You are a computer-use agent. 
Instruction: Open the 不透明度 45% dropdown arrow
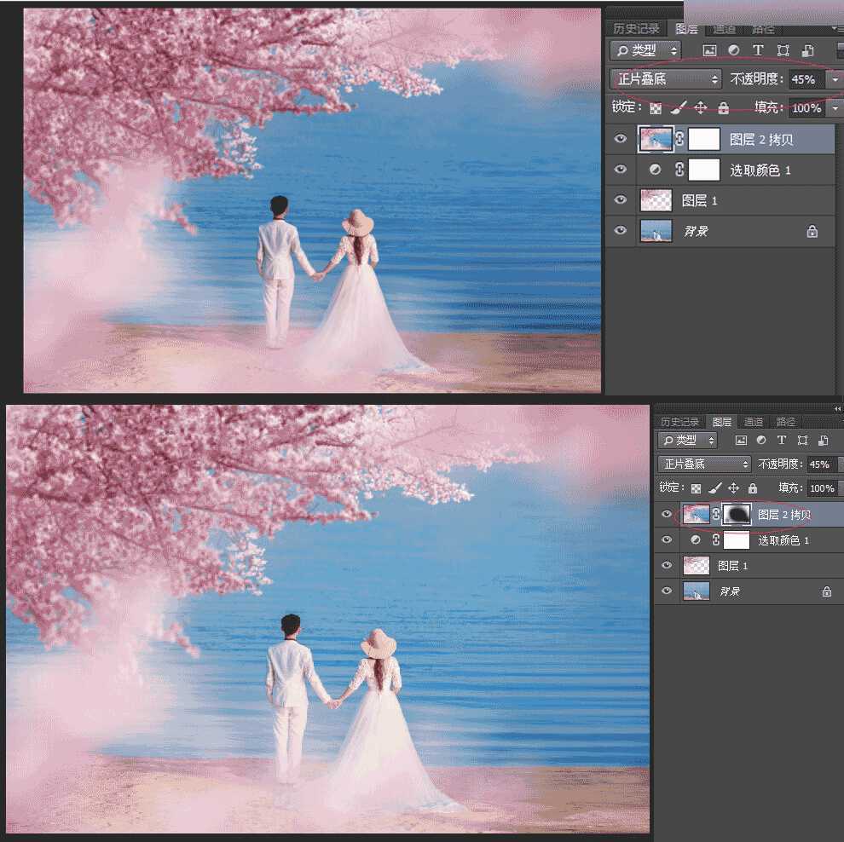tap(834, 78)
